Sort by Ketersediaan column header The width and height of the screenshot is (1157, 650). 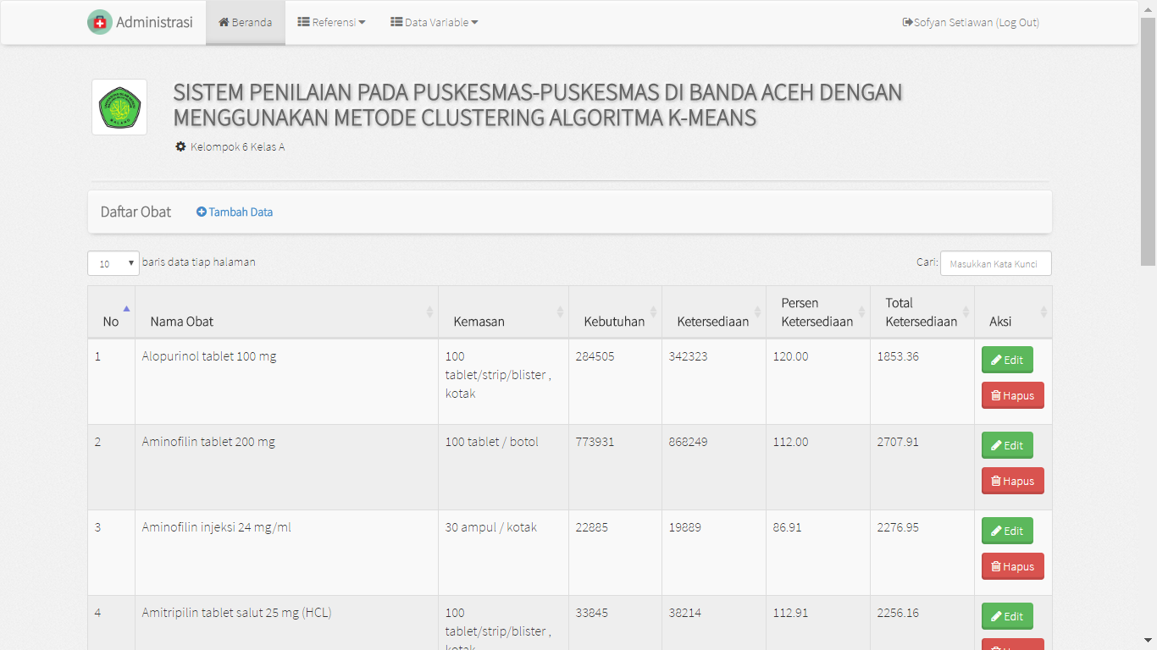pos(712,322)
